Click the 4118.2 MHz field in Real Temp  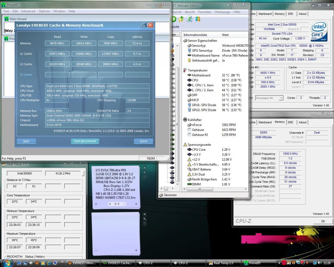[x=63, y=173]
